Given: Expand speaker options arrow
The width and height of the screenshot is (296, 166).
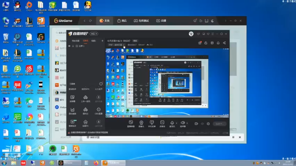Looking at the screenshot, I should click(x=187, y=123).
